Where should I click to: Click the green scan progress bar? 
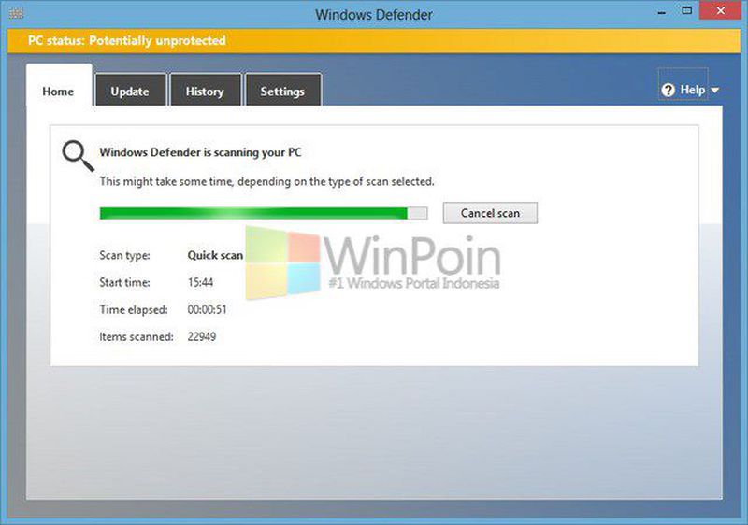(264, 213)
